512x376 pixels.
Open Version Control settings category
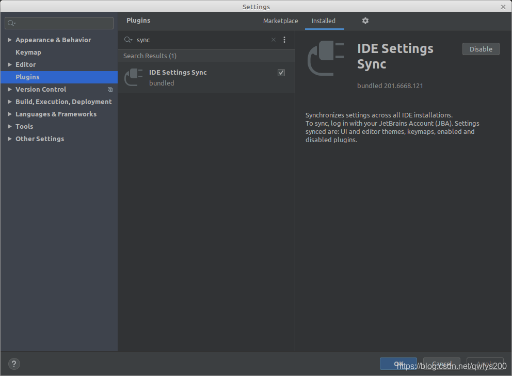(41, 89)
